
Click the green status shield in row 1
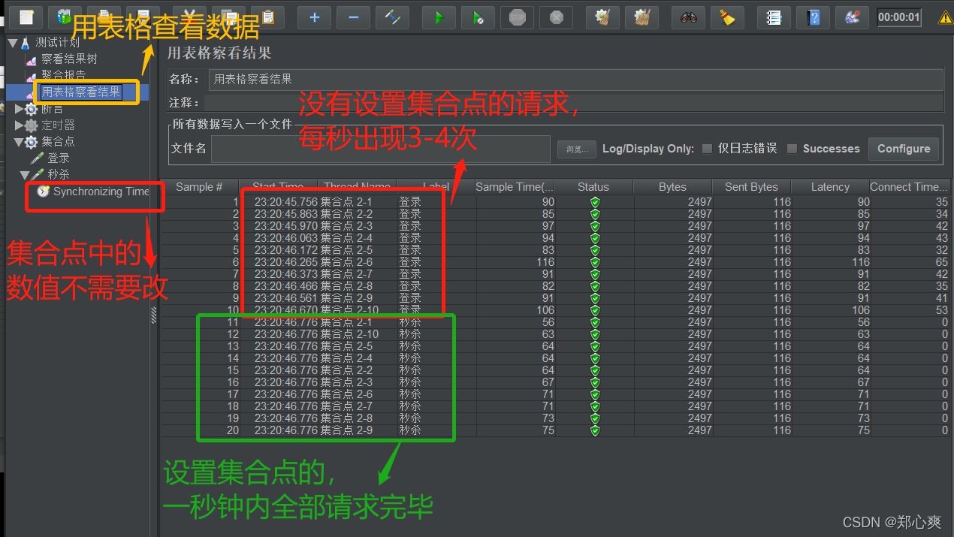pos(595,202)
